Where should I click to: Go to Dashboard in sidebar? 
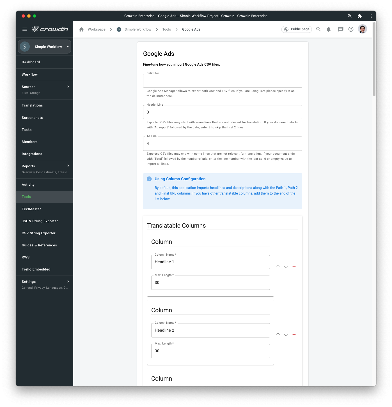pyautogui.click(x=44, y=62)
